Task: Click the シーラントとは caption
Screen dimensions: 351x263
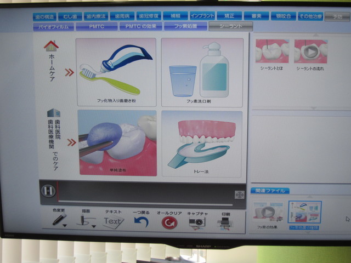Action: coord(271,68)
